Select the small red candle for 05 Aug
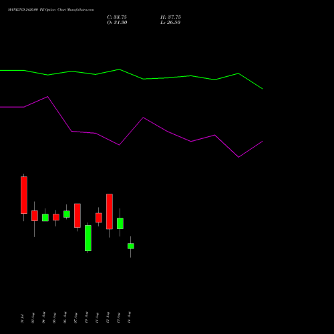 tap(56, 217)
